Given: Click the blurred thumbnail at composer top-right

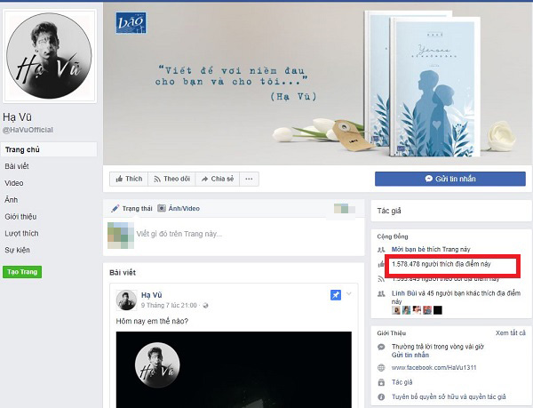Looking at the screenshot, I should click(345, 208).
